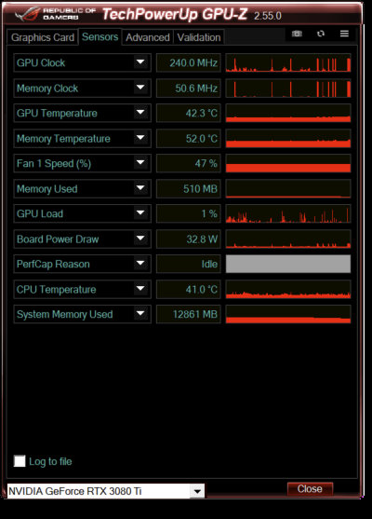Open the Board Power Draw dropdown

(140, 239)
